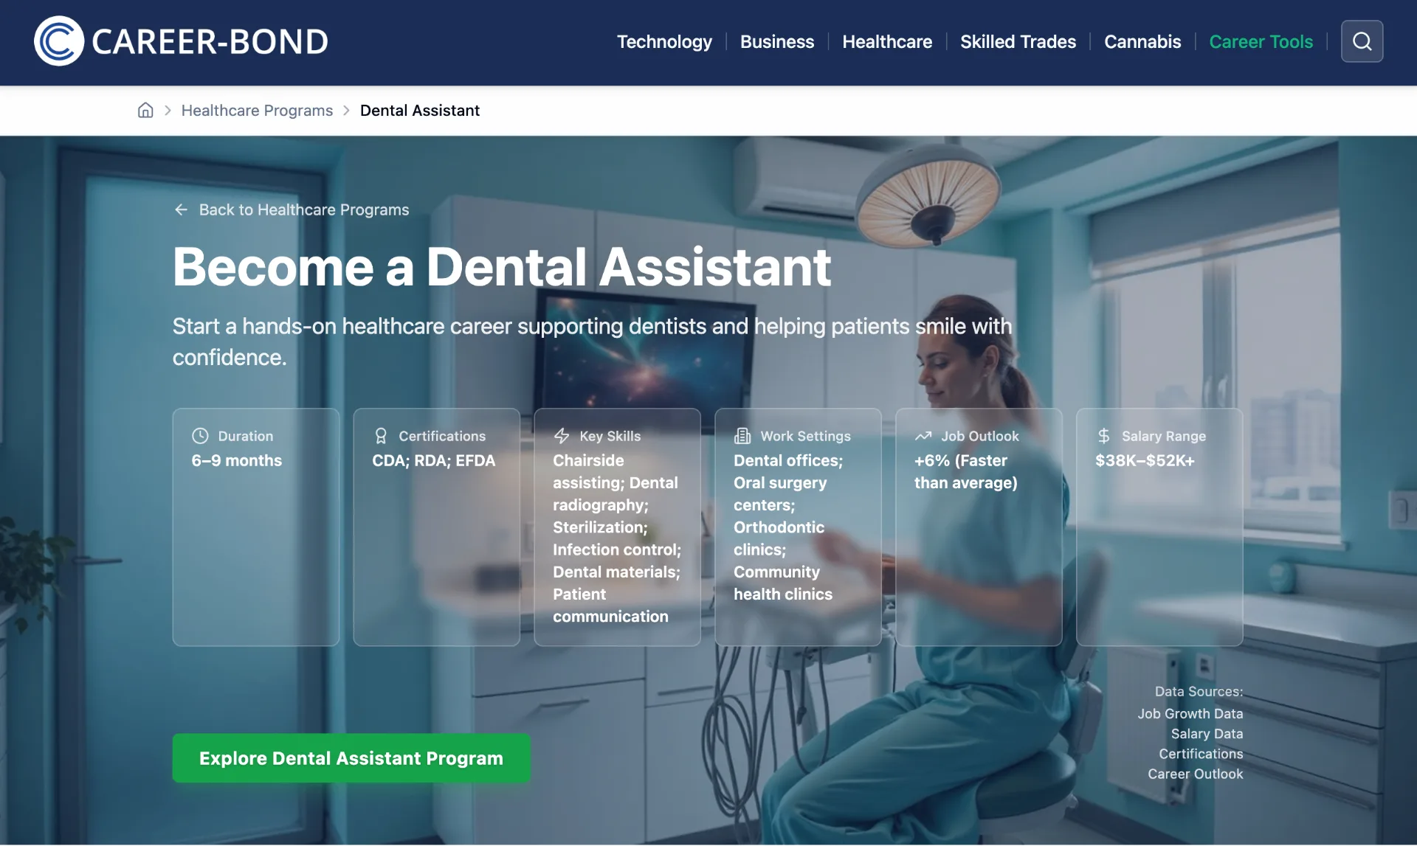Click the Key Skills list text
Screen dimensions: 1417x846
pyautogui.click(x=617, y=538)
